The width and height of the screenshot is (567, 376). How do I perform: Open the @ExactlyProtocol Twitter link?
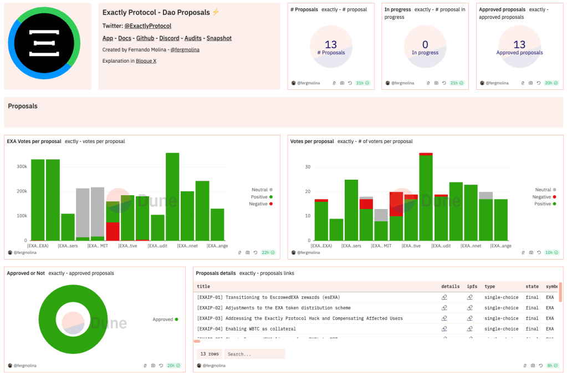click(147, 26)
